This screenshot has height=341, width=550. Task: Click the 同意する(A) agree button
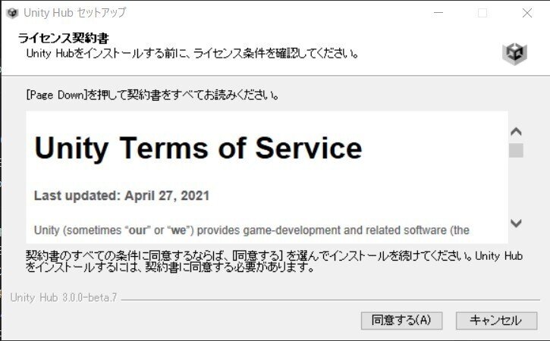click(x=401, y=321)
